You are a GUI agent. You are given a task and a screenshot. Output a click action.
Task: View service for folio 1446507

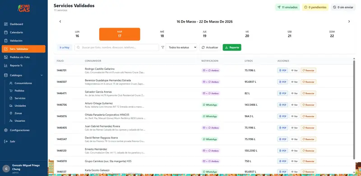294,82
